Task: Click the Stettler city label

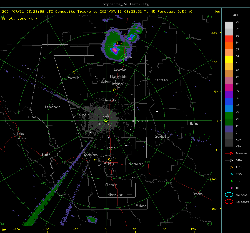Action: (x=162, y=80)
